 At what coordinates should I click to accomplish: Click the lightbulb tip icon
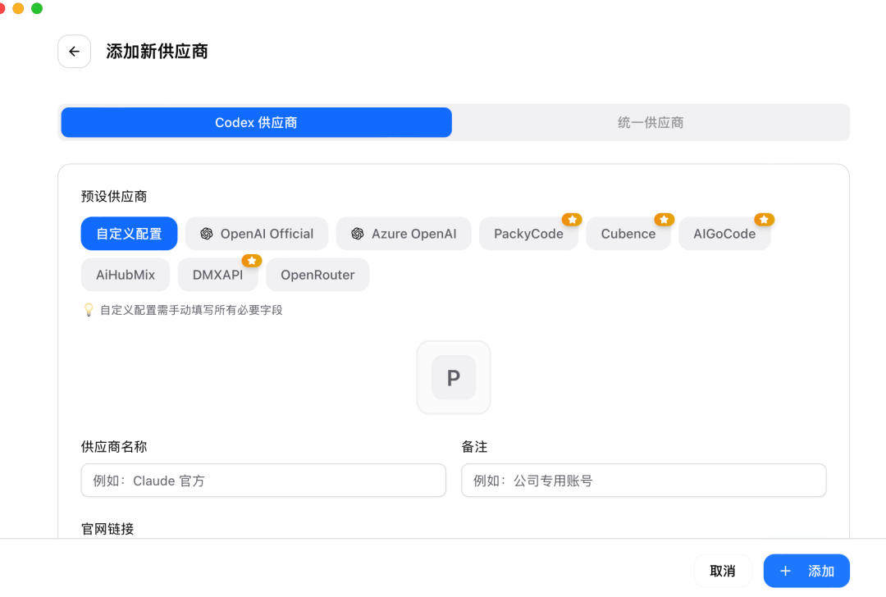[88, 310]
